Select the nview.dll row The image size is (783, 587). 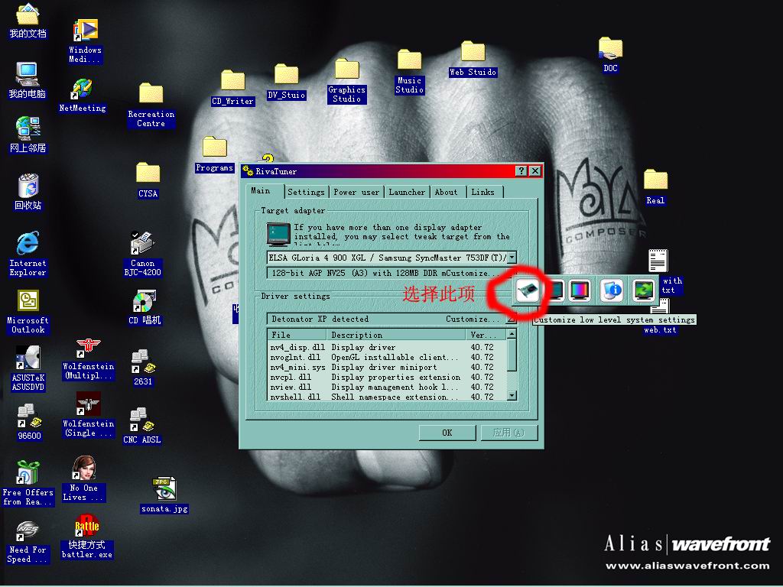pos(387,388)
